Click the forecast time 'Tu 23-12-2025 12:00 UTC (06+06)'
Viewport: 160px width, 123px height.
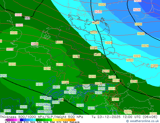124,117
